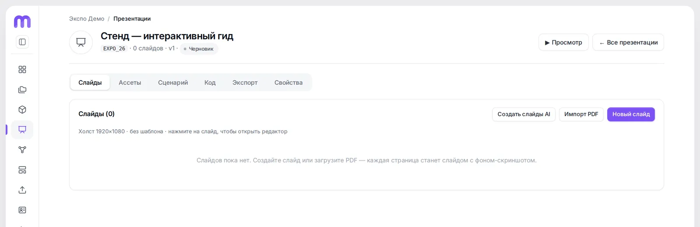Click the Холст 1920×1080 info line

pos(183,131)
